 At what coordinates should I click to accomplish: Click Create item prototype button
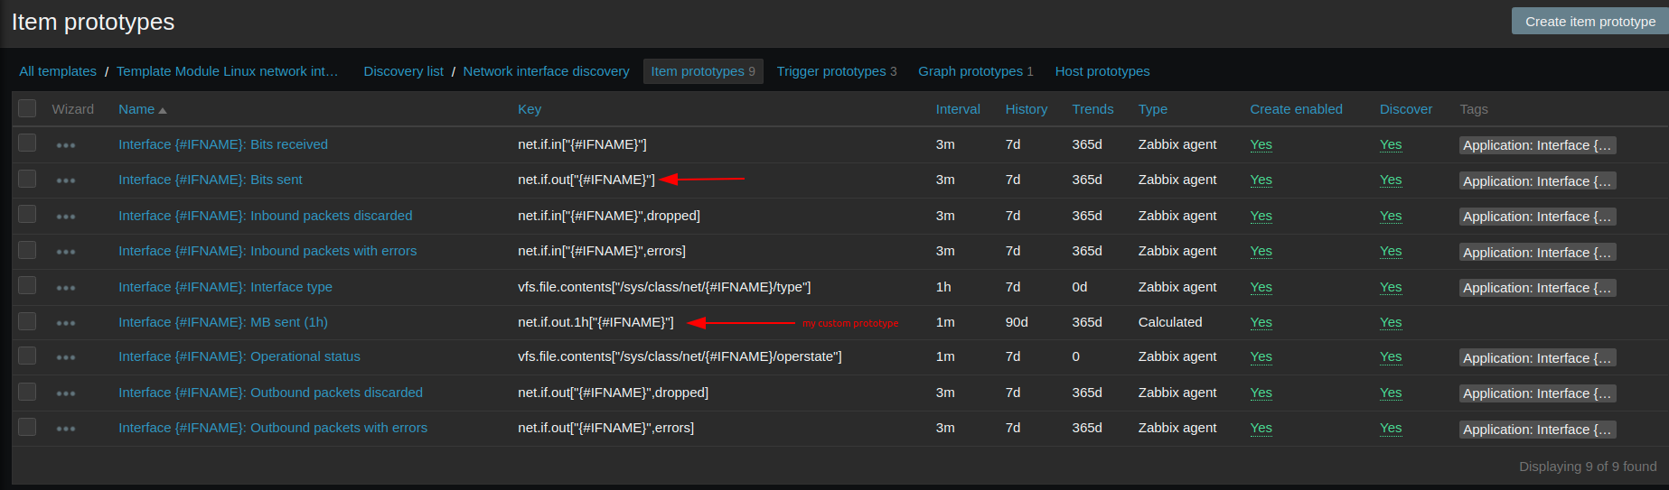pyautogui.click(x=1590, y=22)
